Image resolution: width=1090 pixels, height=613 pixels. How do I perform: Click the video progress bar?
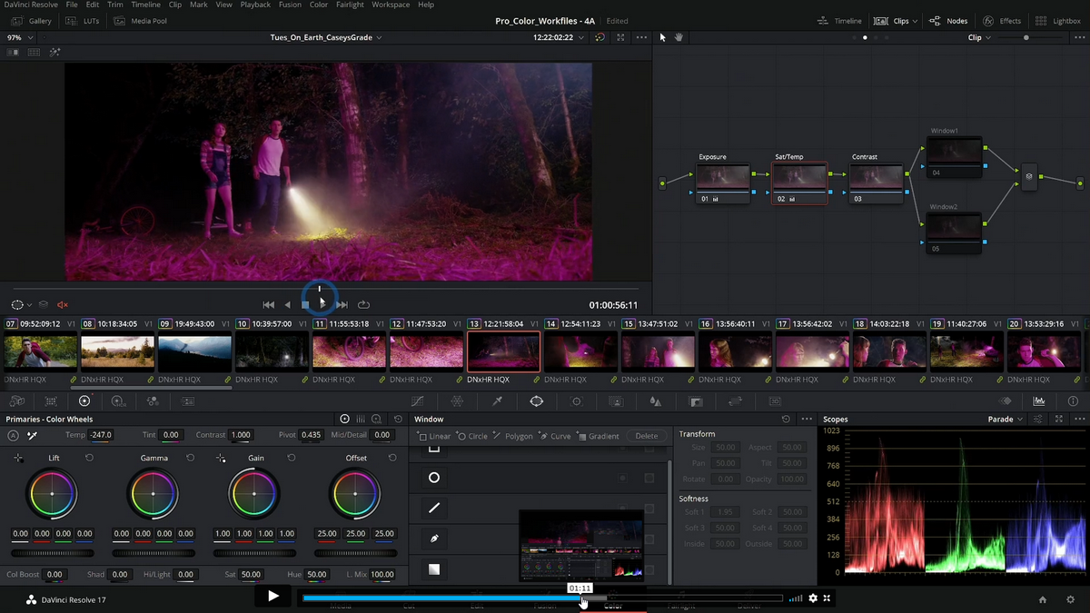542,598
